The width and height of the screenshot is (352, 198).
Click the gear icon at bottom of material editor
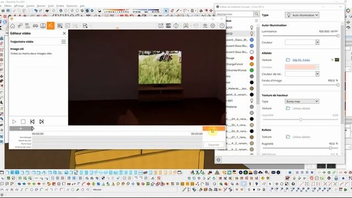click(x=218, y=159)
